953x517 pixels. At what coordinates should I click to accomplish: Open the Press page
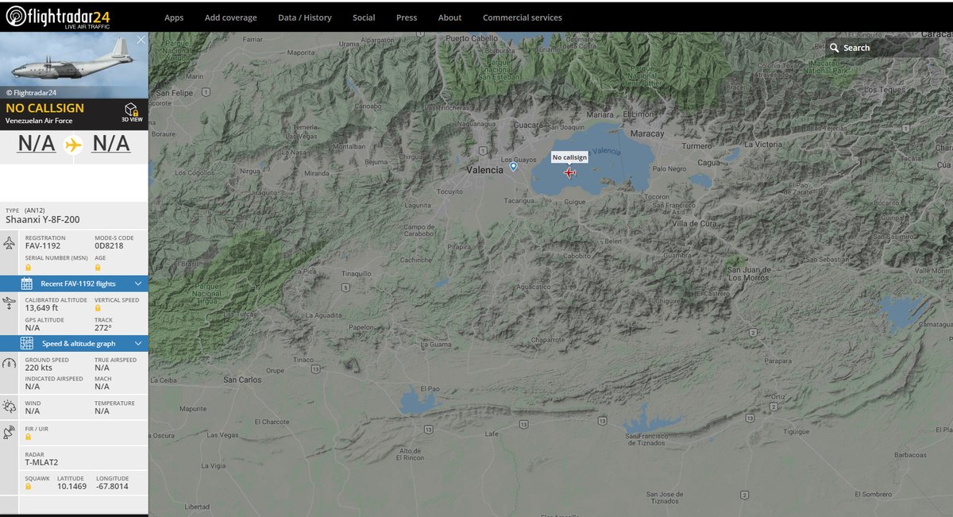tap(407, 17)
